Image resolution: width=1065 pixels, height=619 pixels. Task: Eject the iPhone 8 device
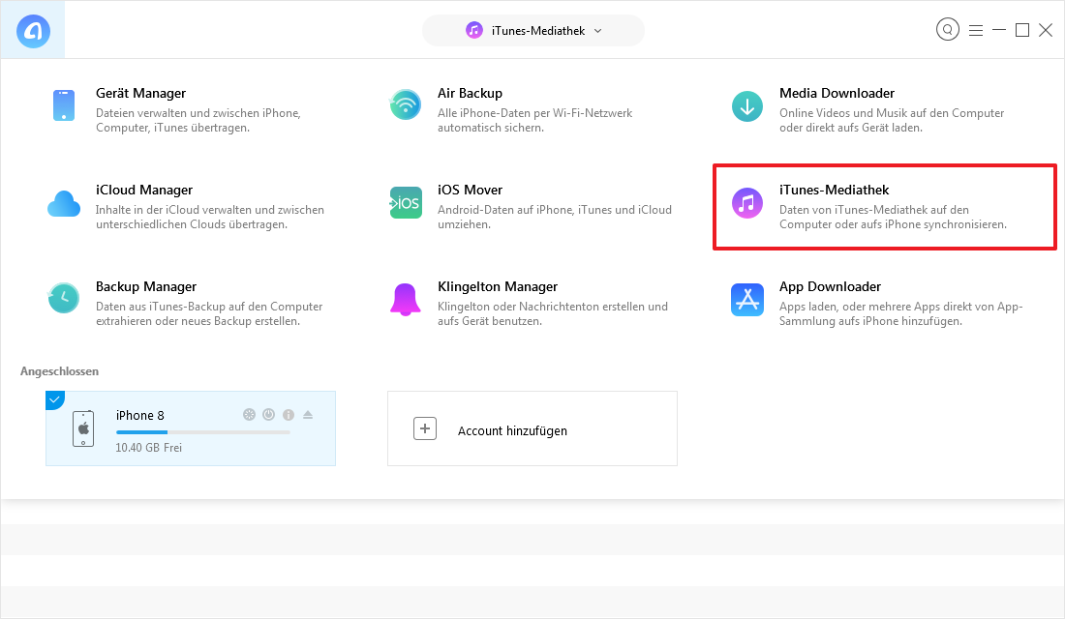308,415
